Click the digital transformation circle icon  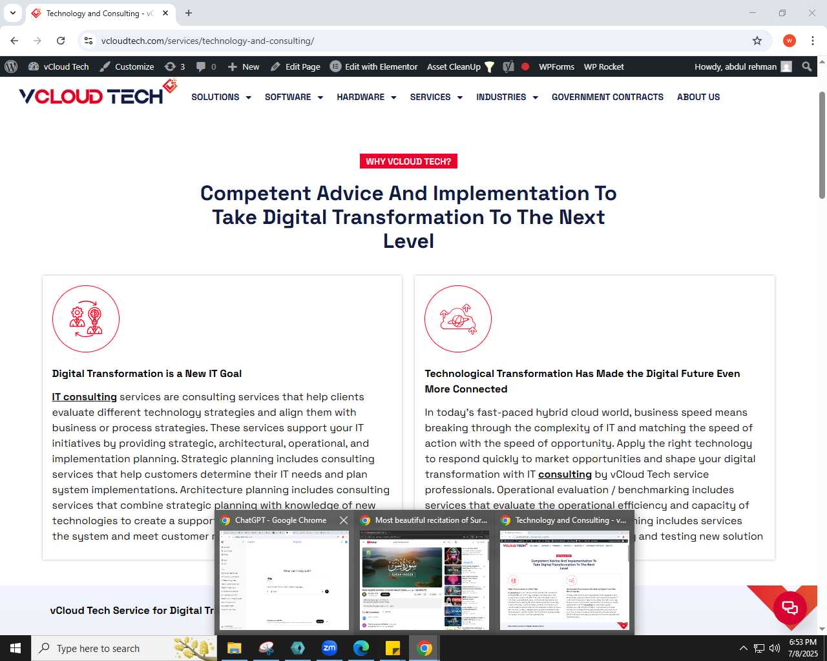point(86,319)
